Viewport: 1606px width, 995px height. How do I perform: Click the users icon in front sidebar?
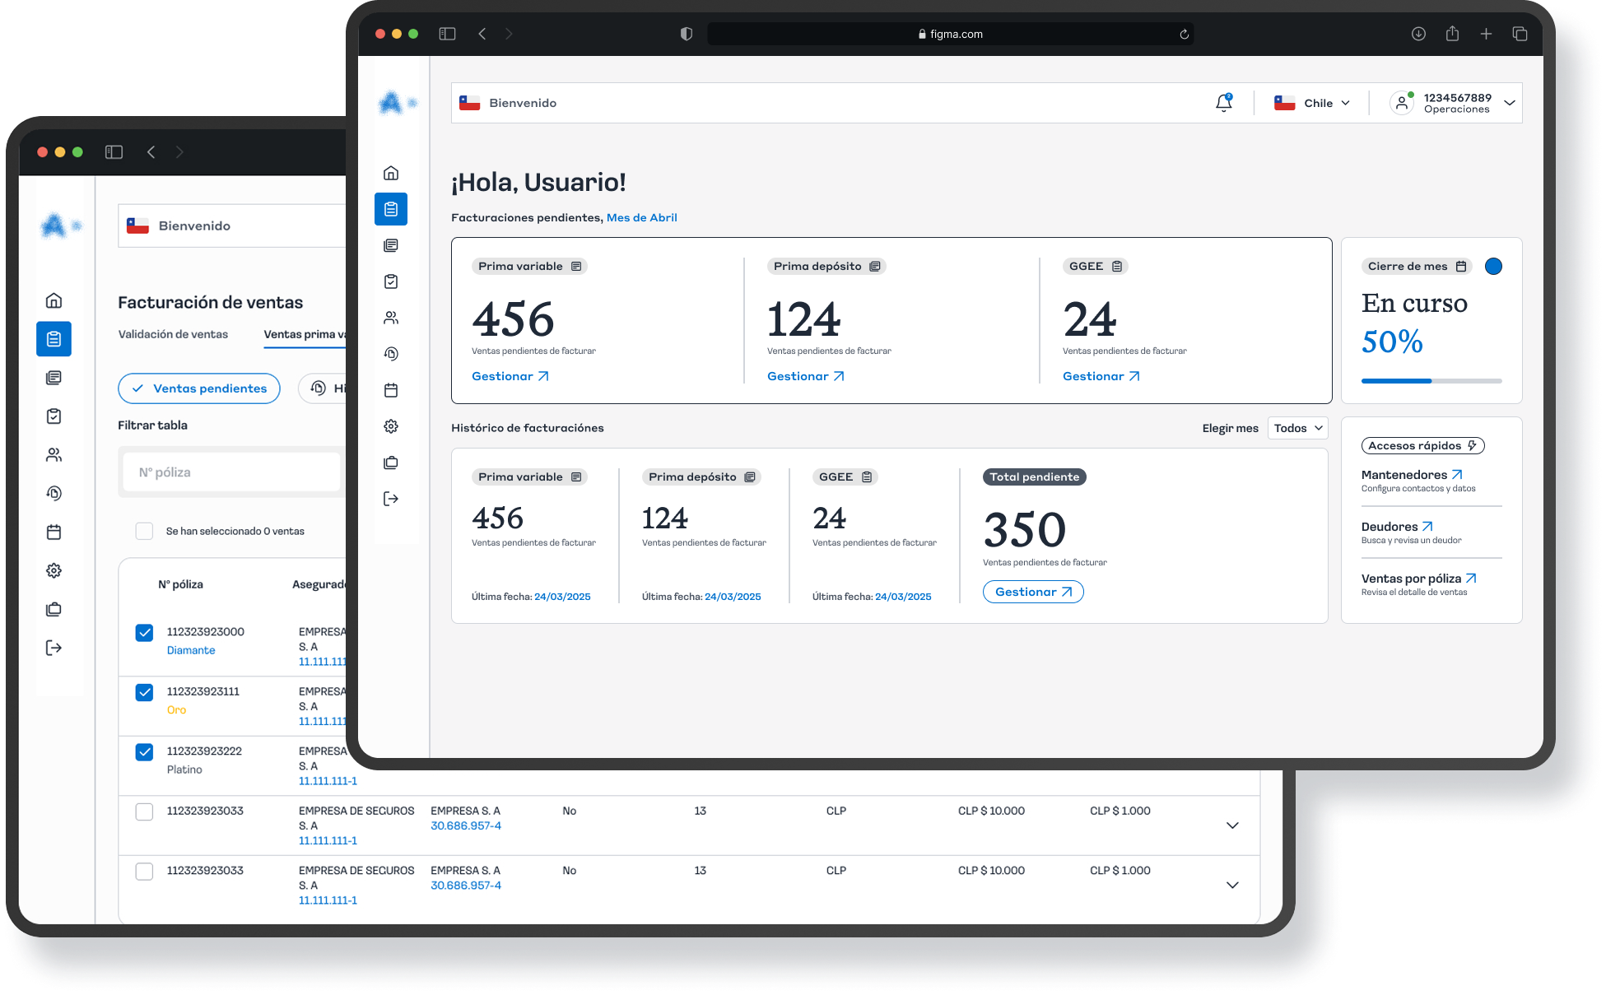tap(391, 318)
